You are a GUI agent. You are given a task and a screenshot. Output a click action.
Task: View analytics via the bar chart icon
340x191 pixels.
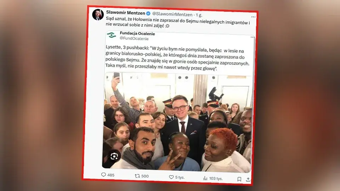point(205,178)
